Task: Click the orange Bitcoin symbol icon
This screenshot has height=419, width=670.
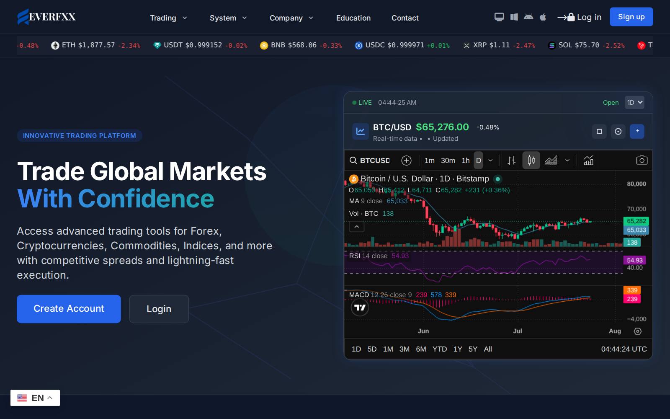Action: (354, 179)
